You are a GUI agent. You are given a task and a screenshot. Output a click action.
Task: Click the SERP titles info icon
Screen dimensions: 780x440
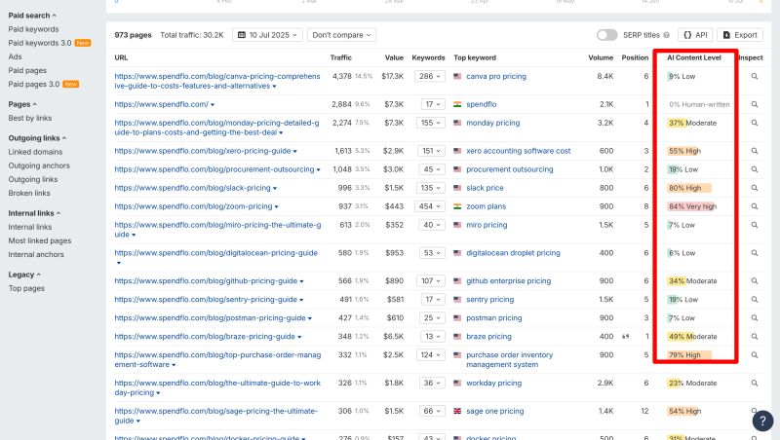pos(667,35)
